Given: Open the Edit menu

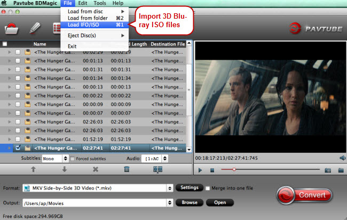Looking at the screenshot, I should (x=83, y=3).
